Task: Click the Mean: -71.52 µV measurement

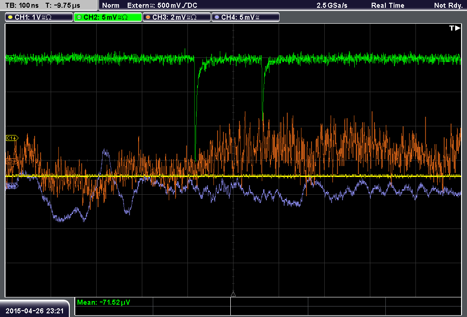Action: [x=104, y=302]
